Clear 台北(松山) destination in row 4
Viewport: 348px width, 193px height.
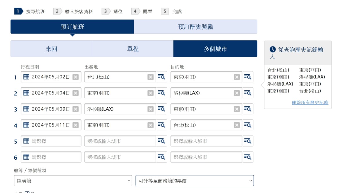coord(237,125)
